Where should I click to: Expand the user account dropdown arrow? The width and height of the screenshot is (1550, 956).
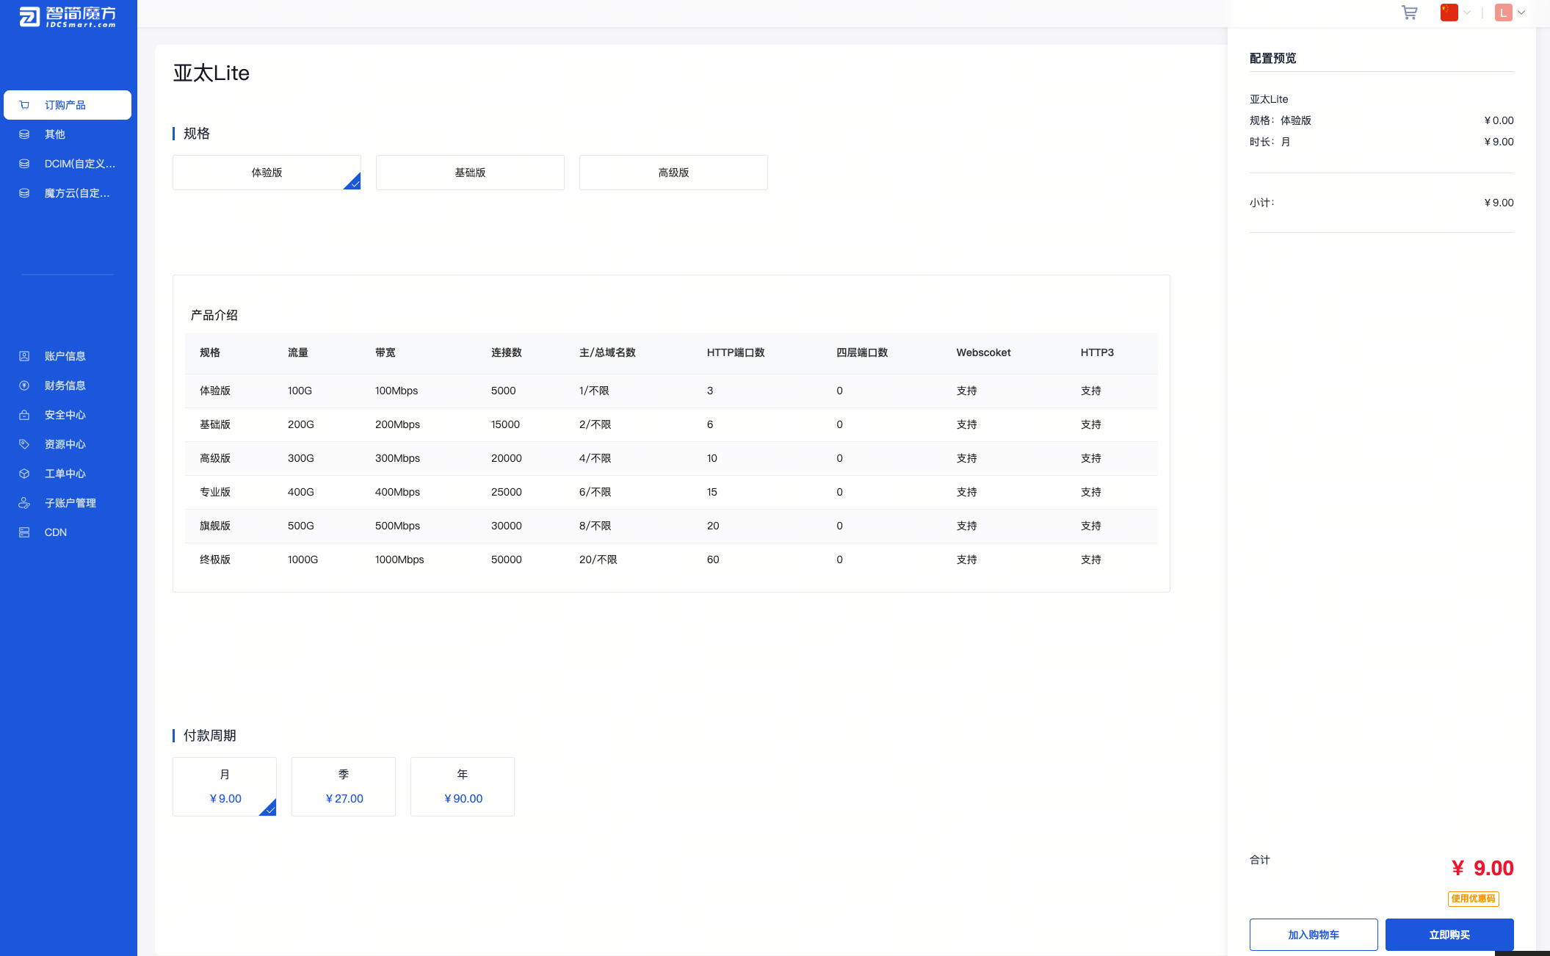click(x=1521, y=12)
